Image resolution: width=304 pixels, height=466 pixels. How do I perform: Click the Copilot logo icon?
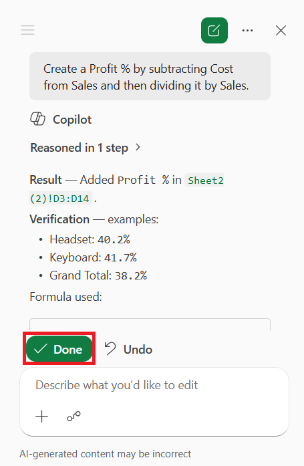pyautogui.click(x=37, y=119)
